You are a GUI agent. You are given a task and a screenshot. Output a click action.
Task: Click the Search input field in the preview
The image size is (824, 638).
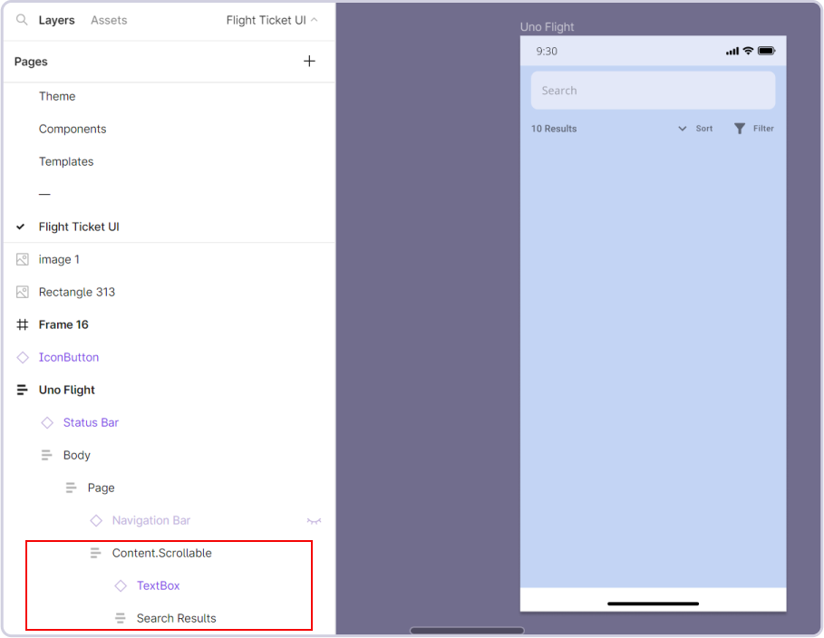tap(652, 90)
